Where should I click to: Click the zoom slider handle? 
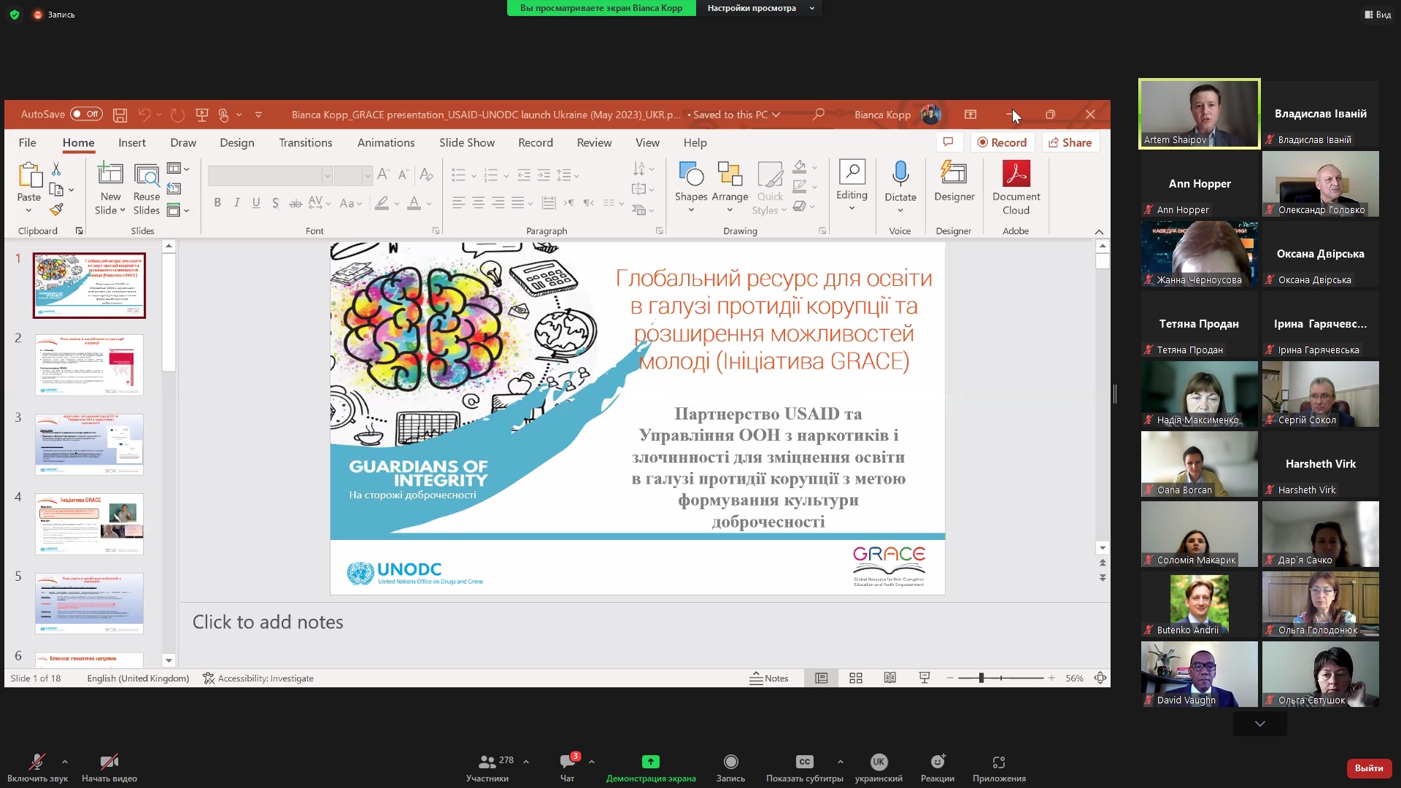(981, 678)
